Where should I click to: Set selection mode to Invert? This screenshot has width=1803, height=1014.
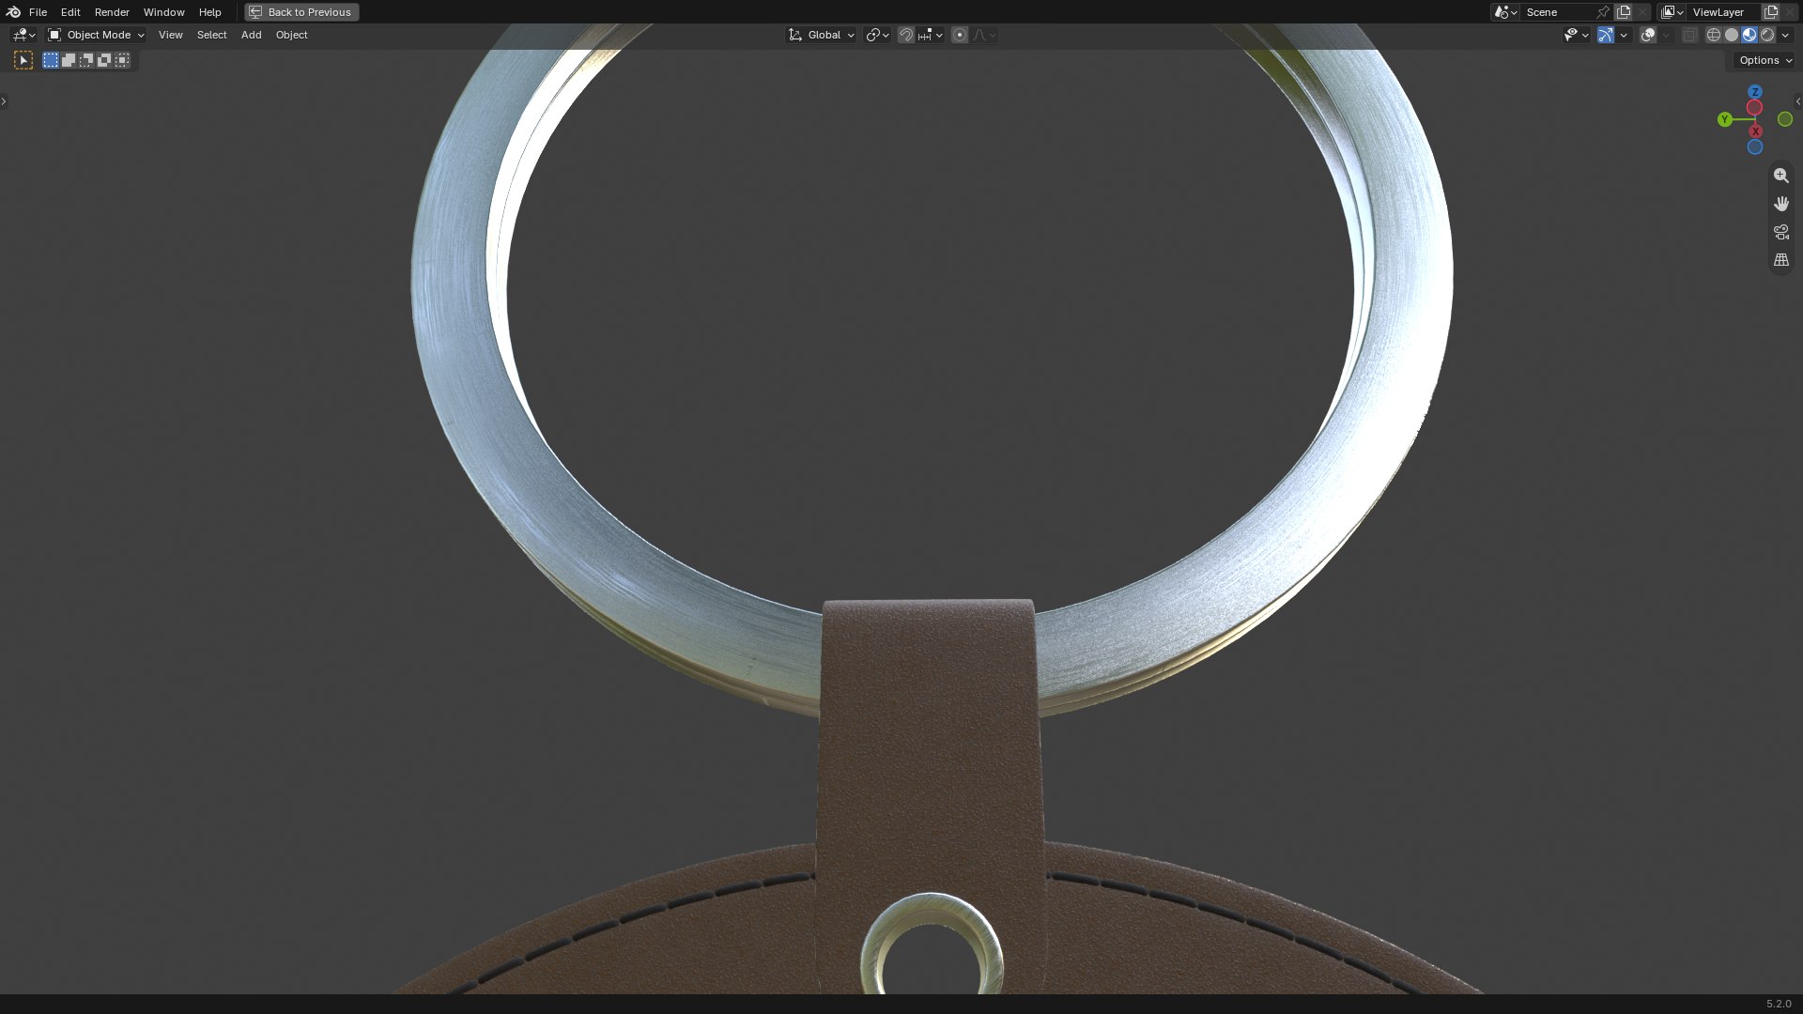tap(104, 60)
